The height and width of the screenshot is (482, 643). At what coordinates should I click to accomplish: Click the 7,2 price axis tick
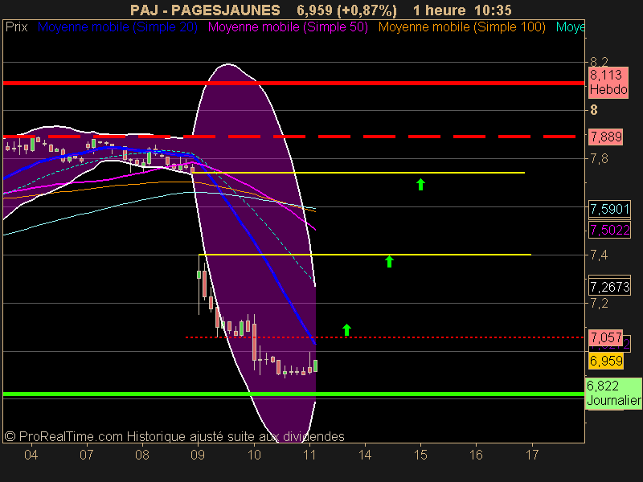click(x=599, y=304)
